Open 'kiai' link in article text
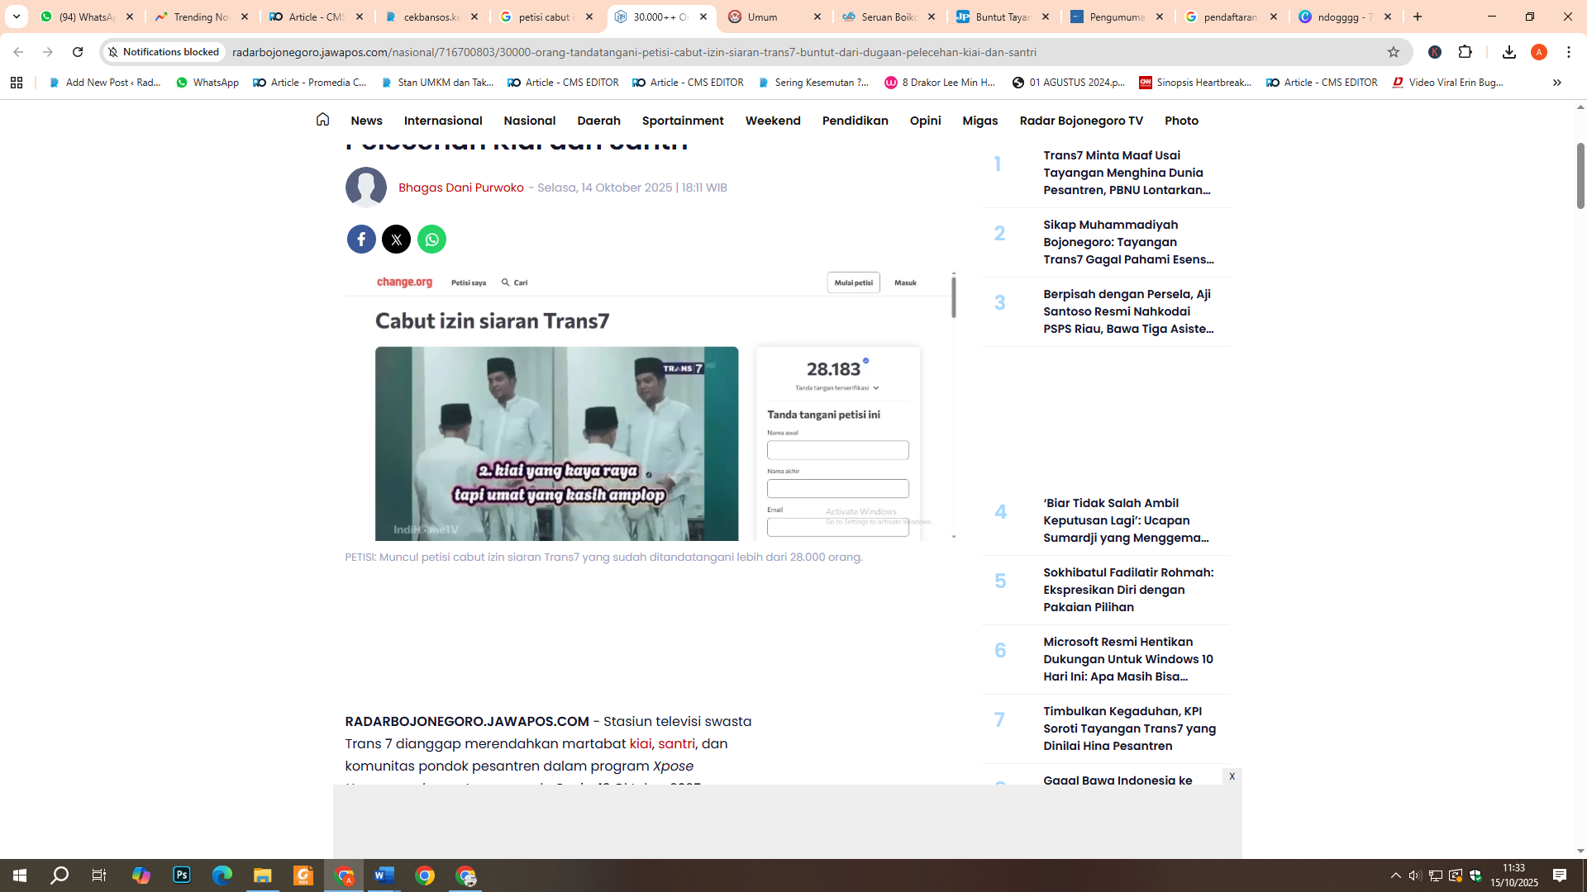This screenshot has width=1587, height=892. coord(641,743)
